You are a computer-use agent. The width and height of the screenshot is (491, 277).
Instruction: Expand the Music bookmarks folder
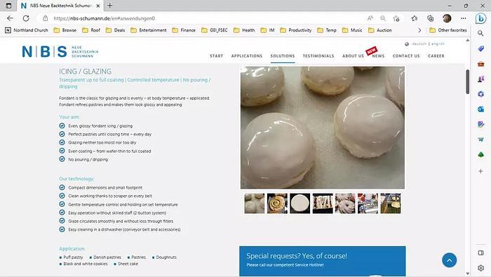[x=352, y=30]
